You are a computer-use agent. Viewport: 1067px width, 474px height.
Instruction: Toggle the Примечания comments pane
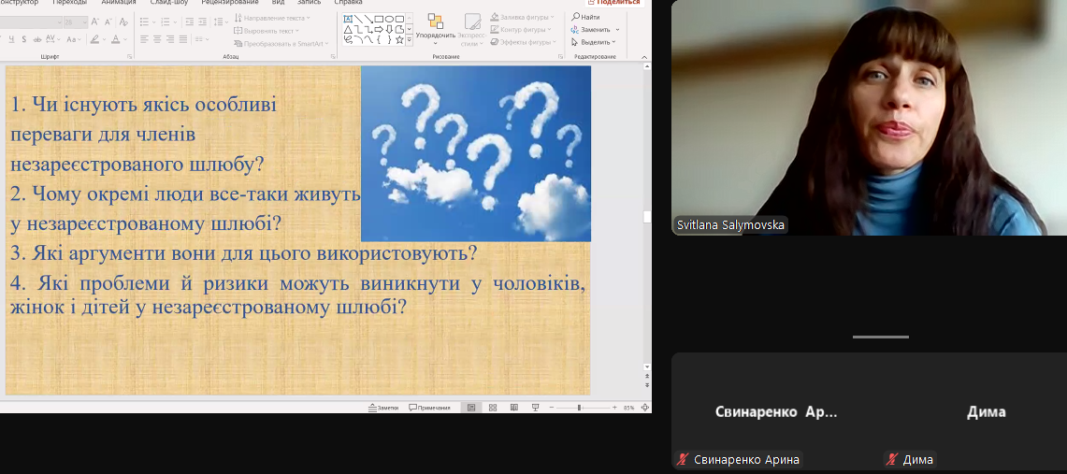tap(429, 408)
